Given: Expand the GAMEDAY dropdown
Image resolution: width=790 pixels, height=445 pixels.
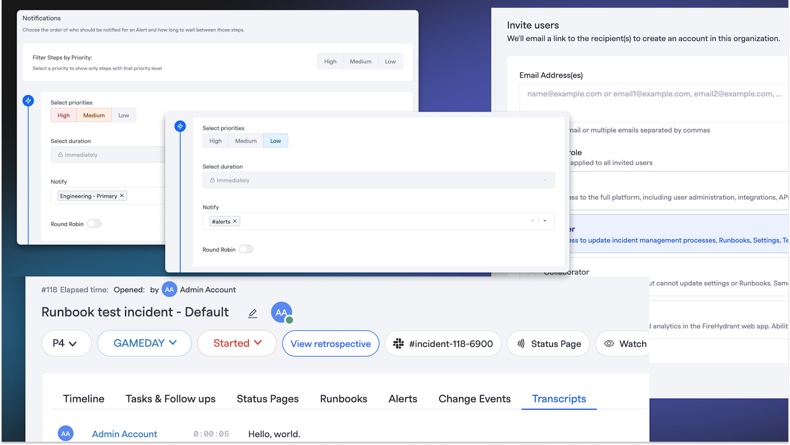Looking at the screenshot, I should (x=144, y=344).
